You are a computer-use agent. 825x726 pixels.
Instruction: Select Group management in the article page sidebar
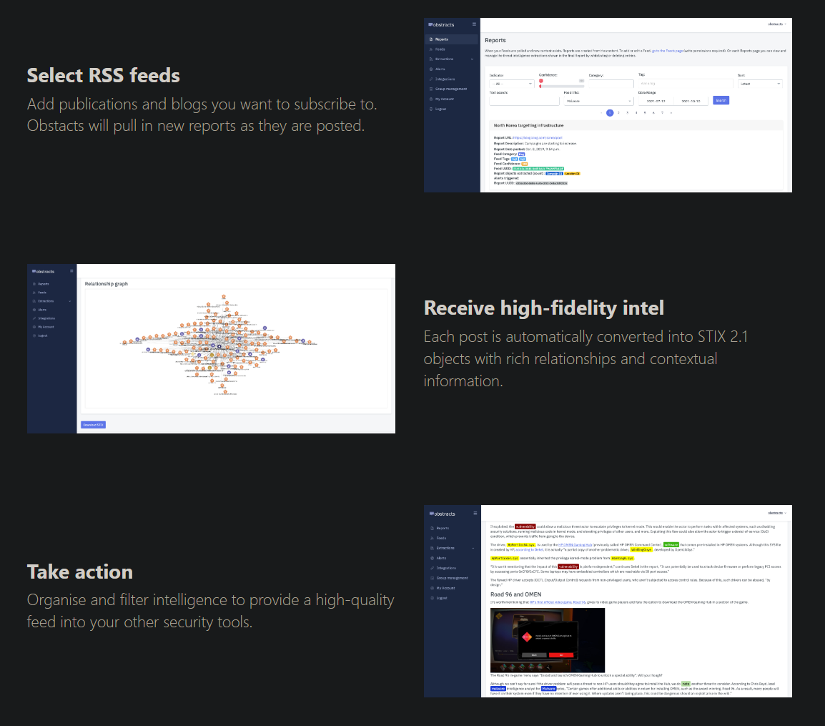point(451,578)
